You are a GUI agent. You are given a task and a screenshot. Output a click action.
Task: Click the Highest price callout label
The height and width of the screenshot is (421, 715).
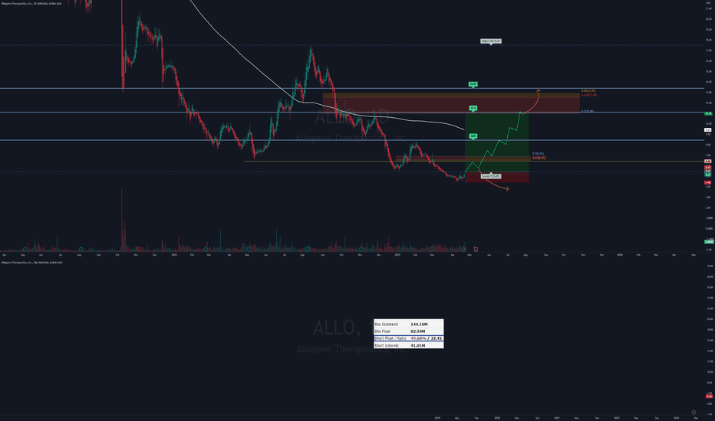point(491,41)
